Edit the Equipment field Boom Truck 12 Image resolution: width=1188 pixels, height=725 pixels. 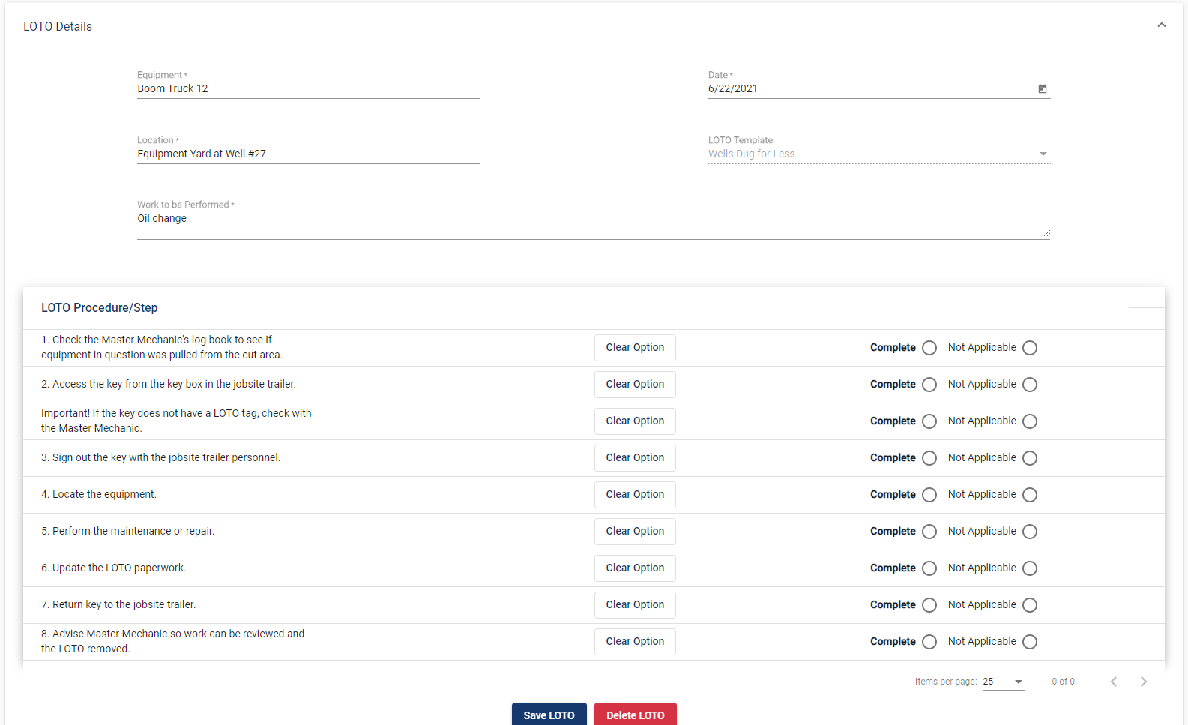click(308, 89)
